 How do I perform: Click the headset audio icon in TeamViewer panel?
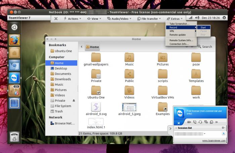tap(200, 122)
